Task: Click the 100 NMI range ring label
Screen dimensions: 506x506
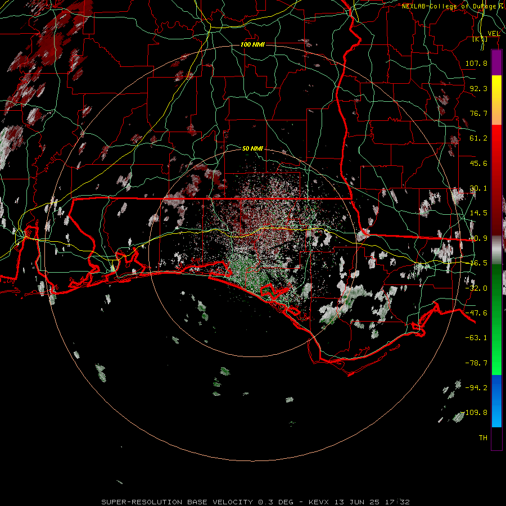Action: 252,44
